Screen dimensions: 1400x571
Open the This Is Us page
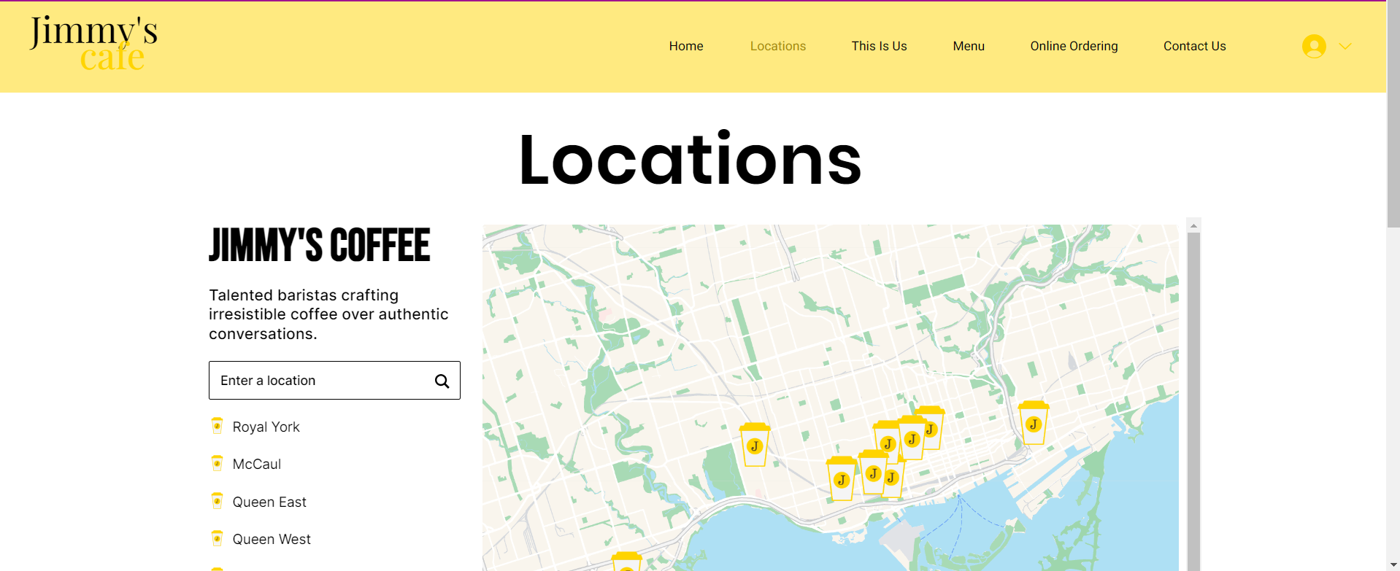(879, 46)
